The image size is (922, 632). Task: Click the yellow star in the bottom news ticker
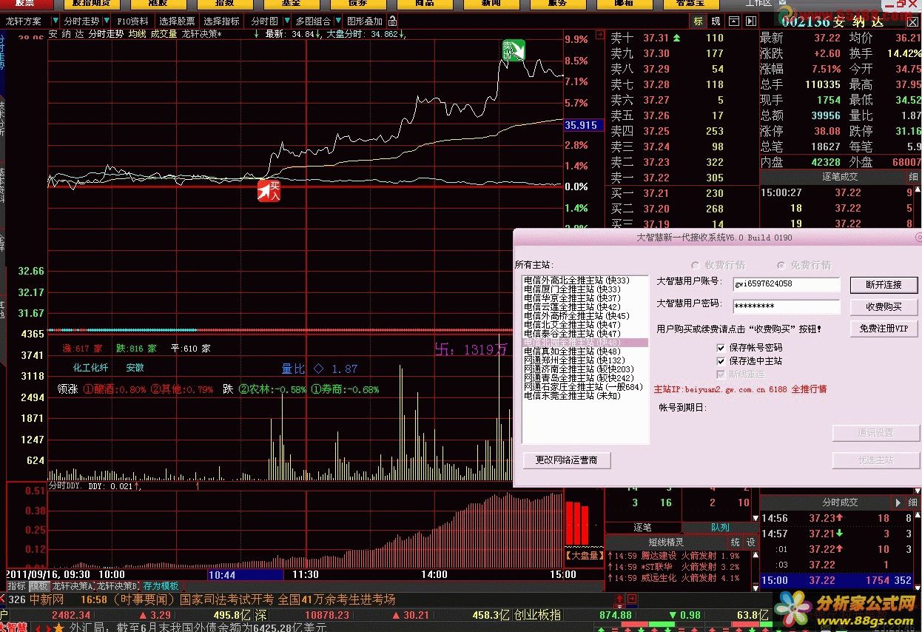point(58,628)
